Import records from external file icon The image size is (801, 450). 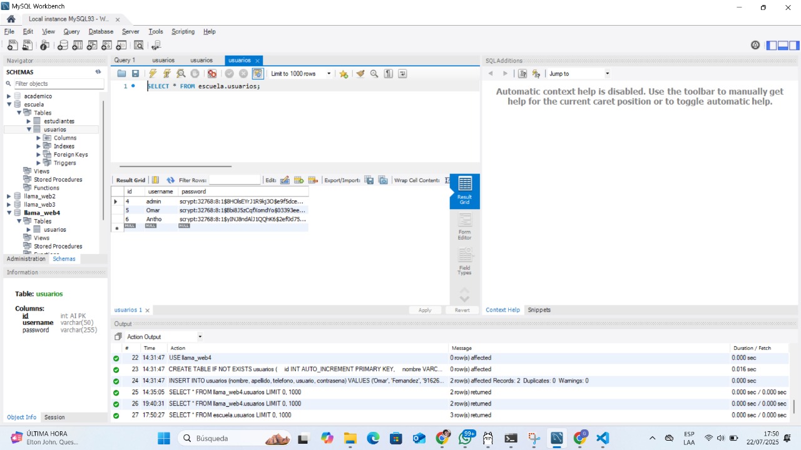[383, 180]
